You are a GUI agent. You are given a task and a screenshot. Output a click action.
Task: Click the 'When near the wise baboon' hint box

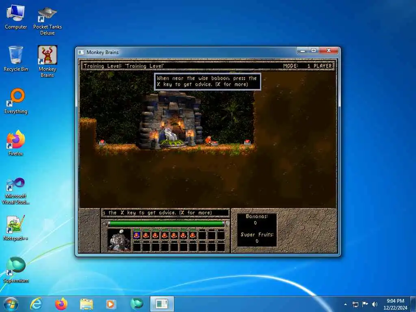coord(208,81)
